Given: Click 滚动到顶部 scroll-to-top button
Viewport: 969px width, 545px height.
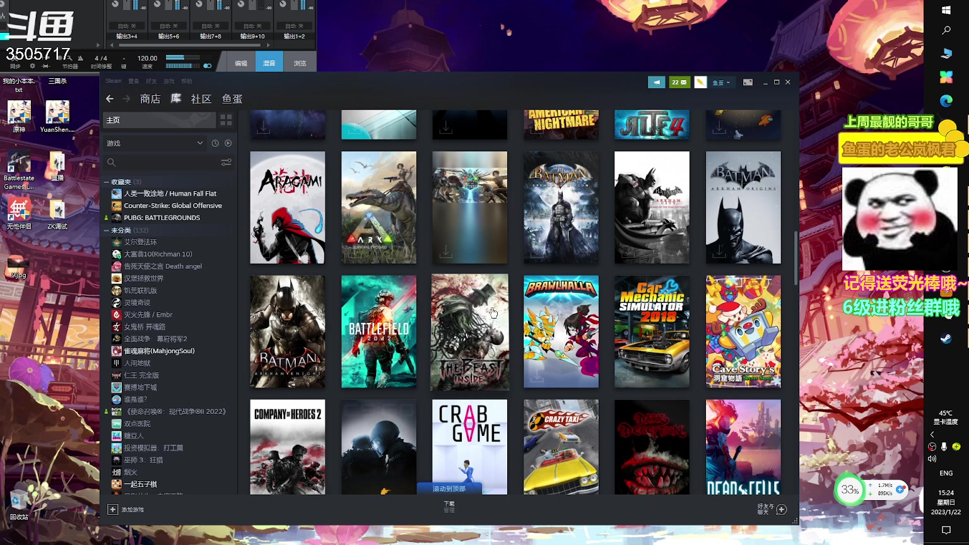Looking at the screenshot, I should click(x=449, y=489).
